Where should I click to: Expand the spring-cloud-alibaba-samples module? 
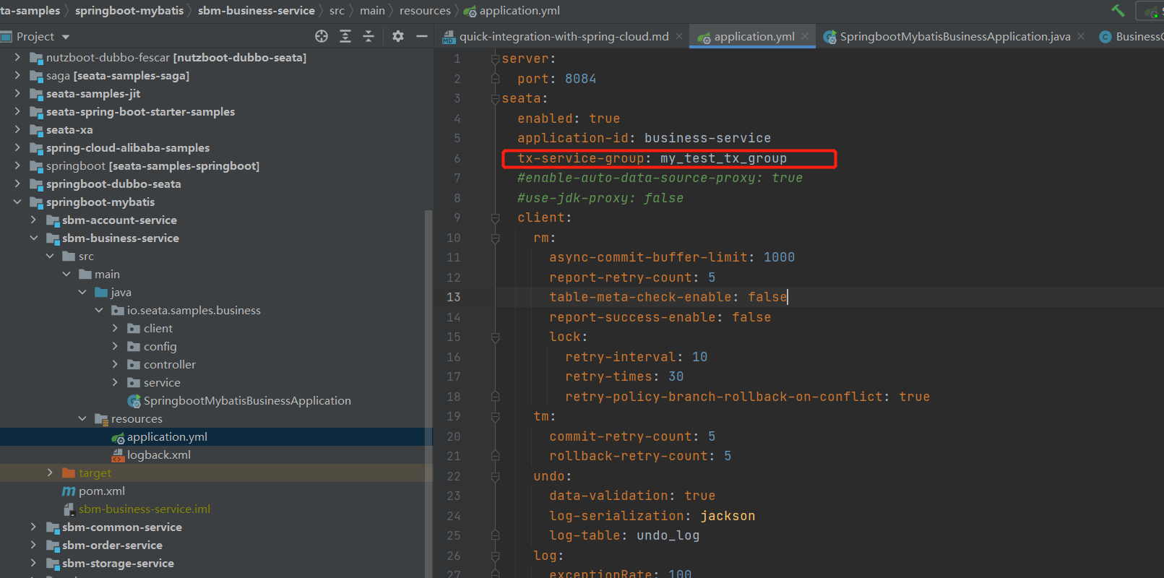(17, 147)
